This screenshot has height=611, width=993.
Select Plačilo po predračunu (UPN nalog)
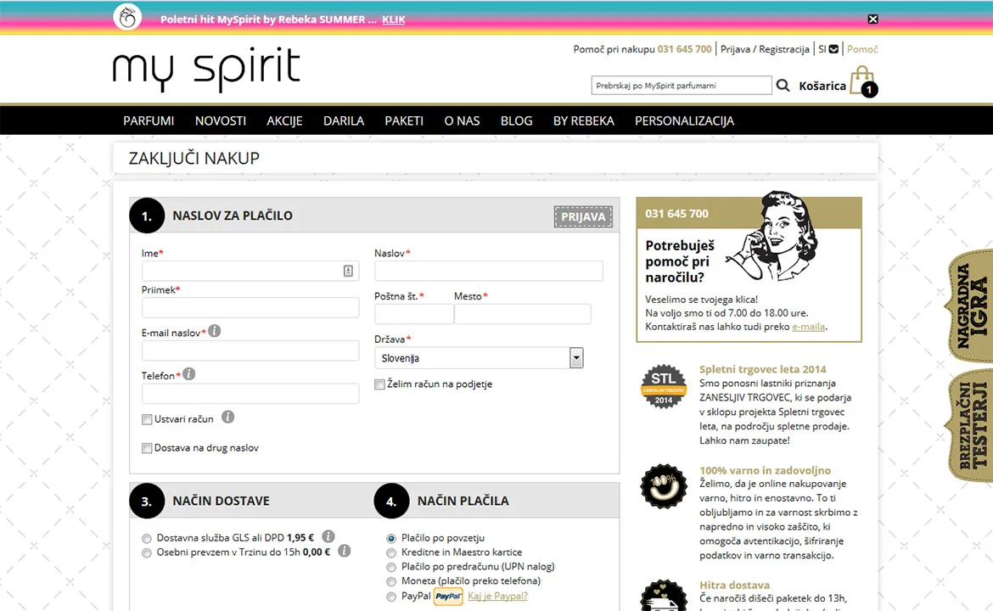click(391, 568)
